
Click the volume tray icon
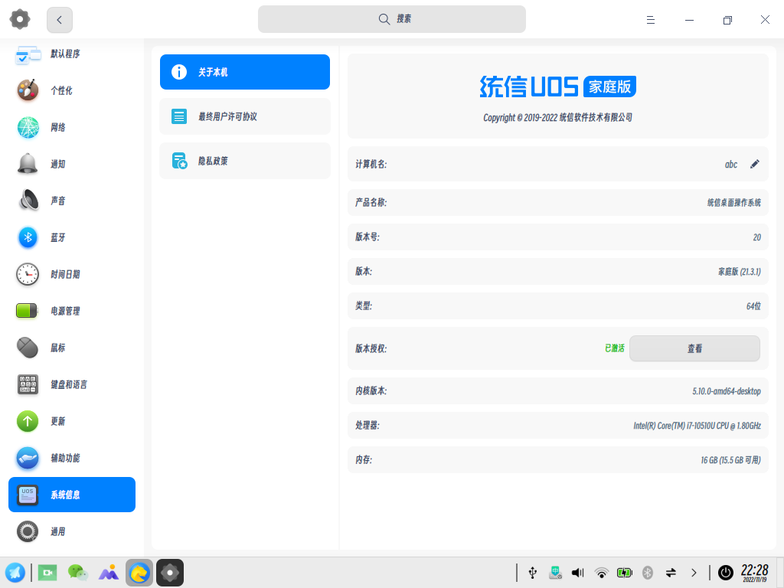578,573
